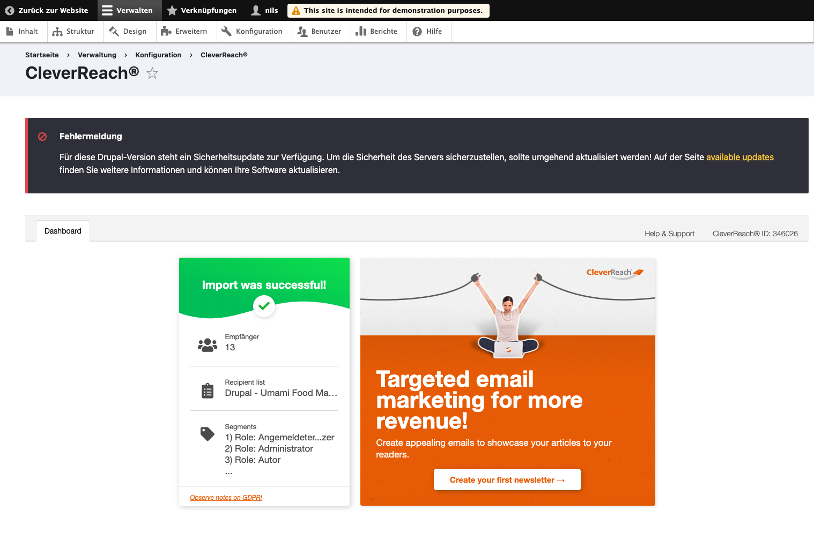The height and width of the screenshot is (540, 814).
Task: Open the Inhalt menu
Action: point(24,32)
